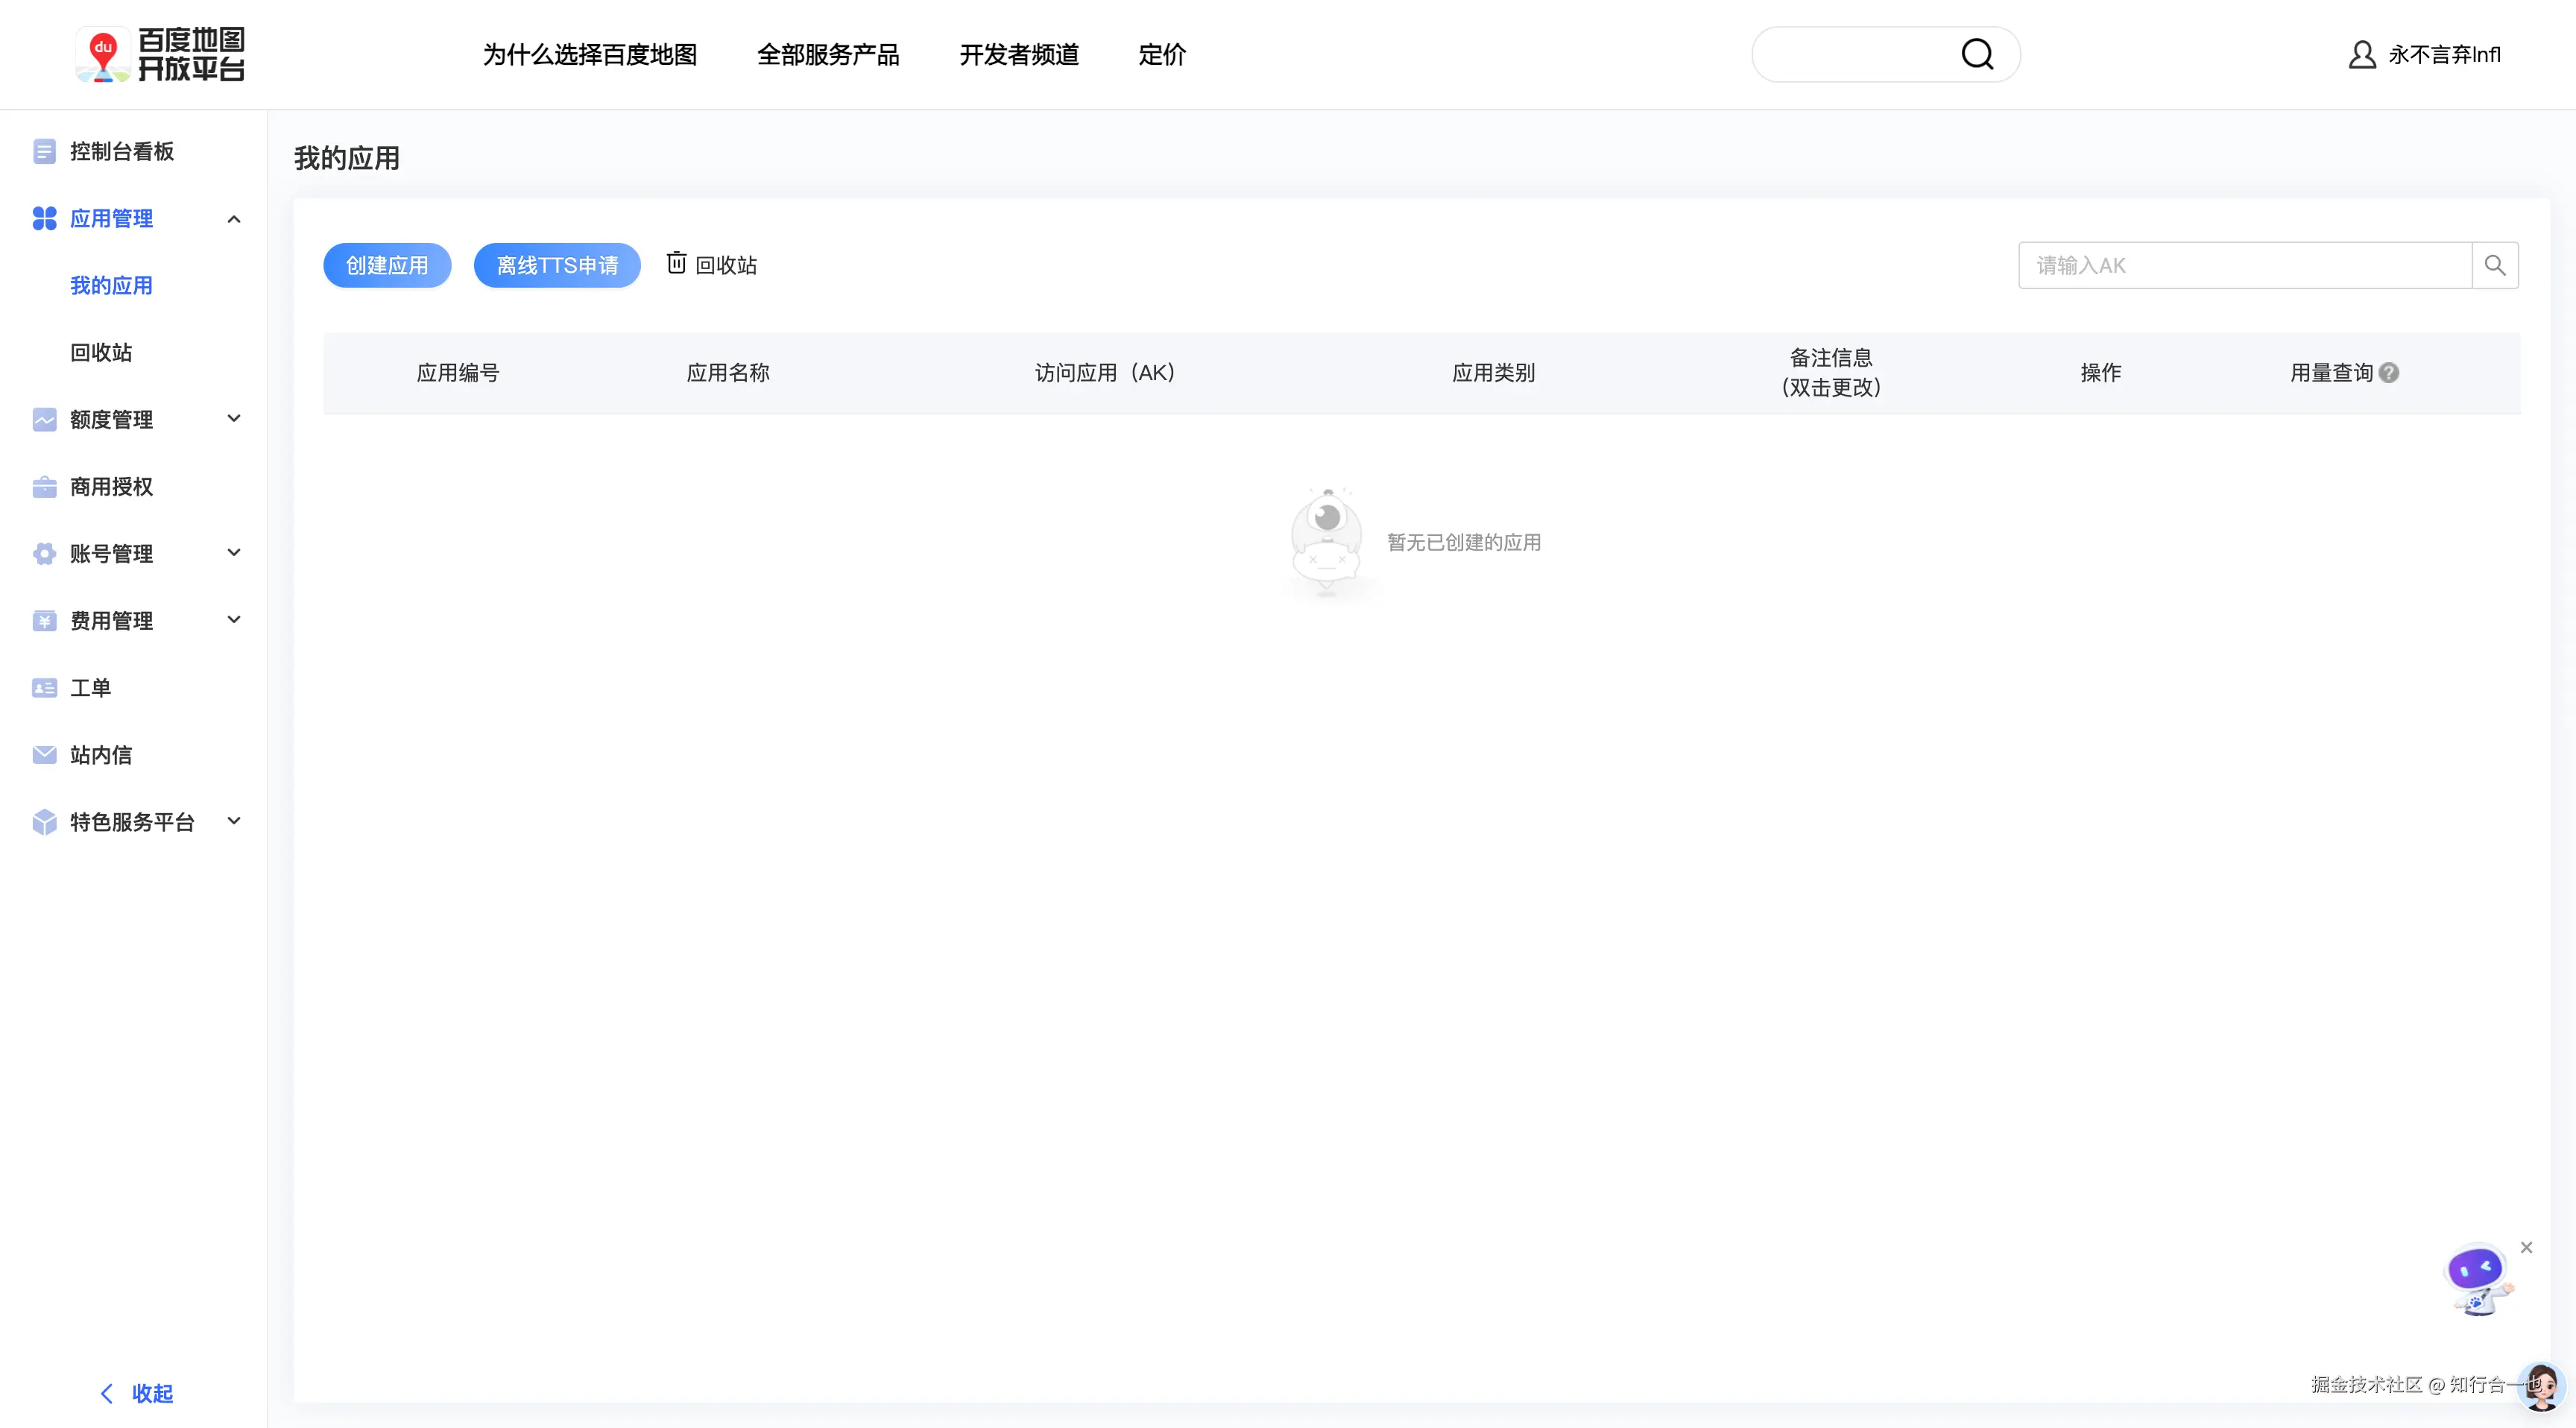
Task: Open the 开发者频道 top menu
Action: click(1019, 55)
